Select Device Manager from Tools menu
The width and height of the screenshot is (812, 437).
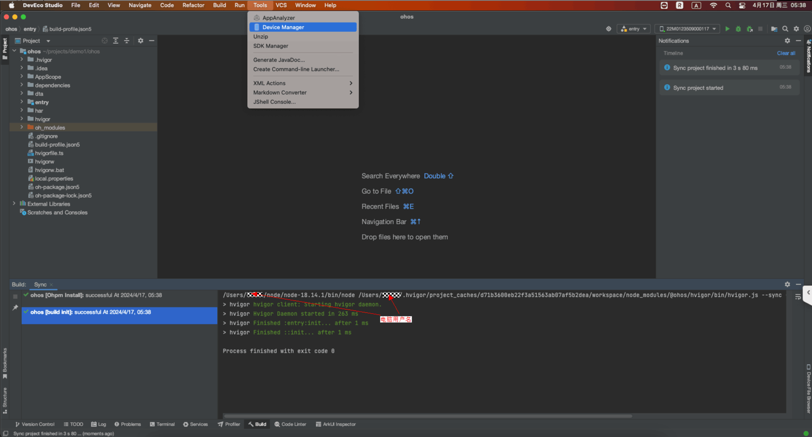point(303,27)
